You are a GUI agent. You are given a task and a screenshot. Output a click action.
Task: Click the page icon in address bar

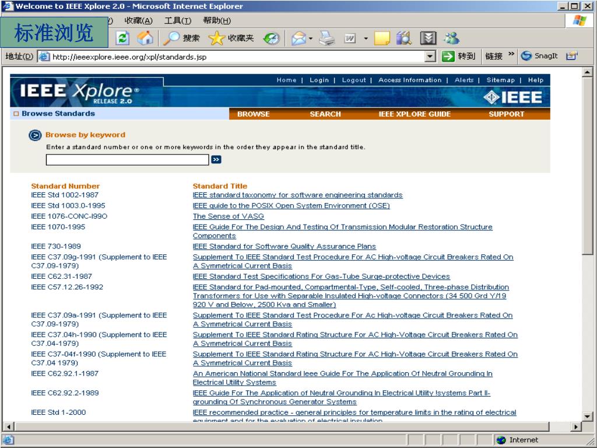pos(44,57)
